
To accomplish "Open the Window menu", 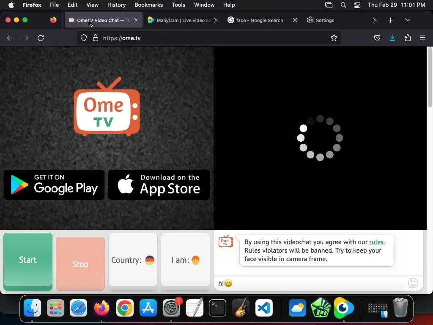I will pos(204,5).
